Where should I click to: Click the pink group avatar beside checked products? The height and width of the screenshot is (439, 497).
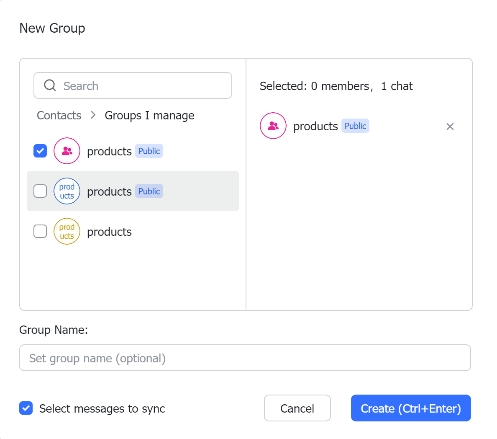click(x=67, y=151)
